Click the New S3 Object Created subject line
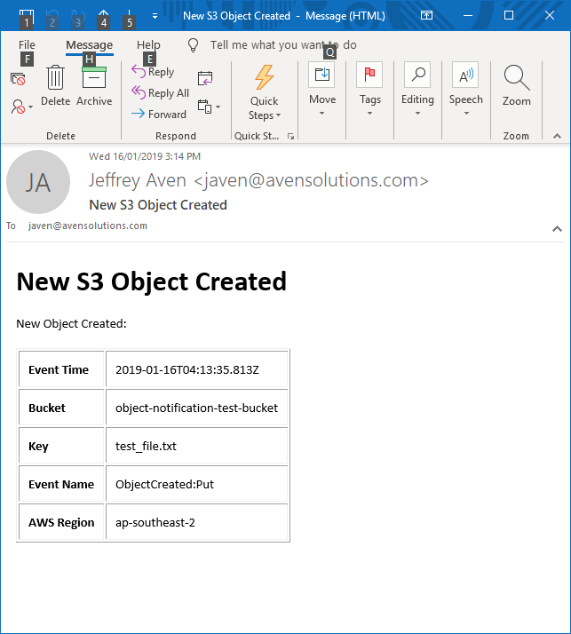571x634 pixels. click(x=158, y=205)
